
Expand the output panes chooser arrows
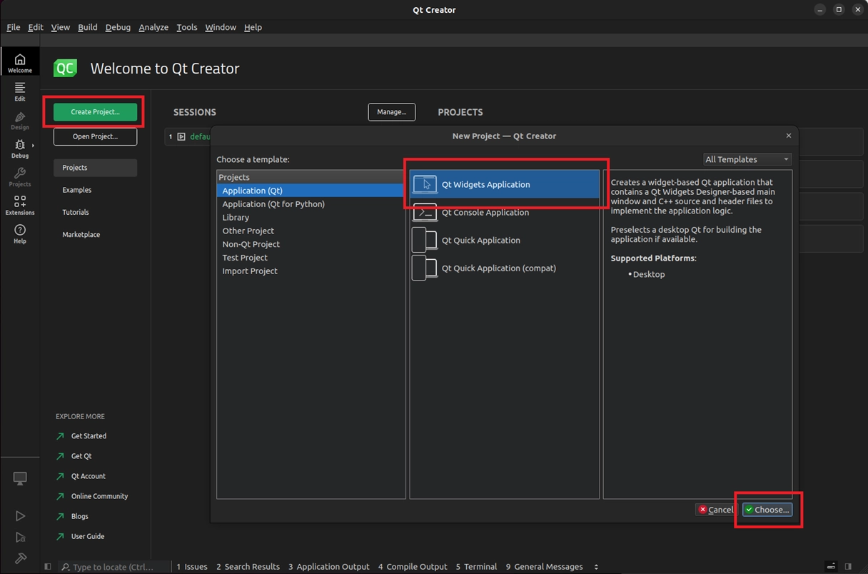[596, 567]
